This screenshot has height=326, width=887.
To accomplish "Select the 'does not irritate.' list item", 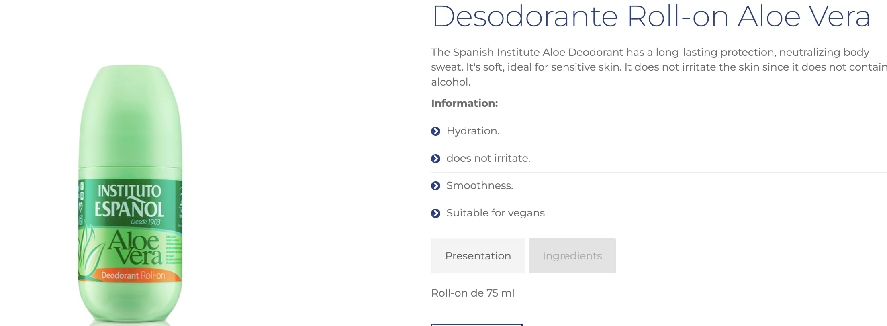I will point(488,159).
